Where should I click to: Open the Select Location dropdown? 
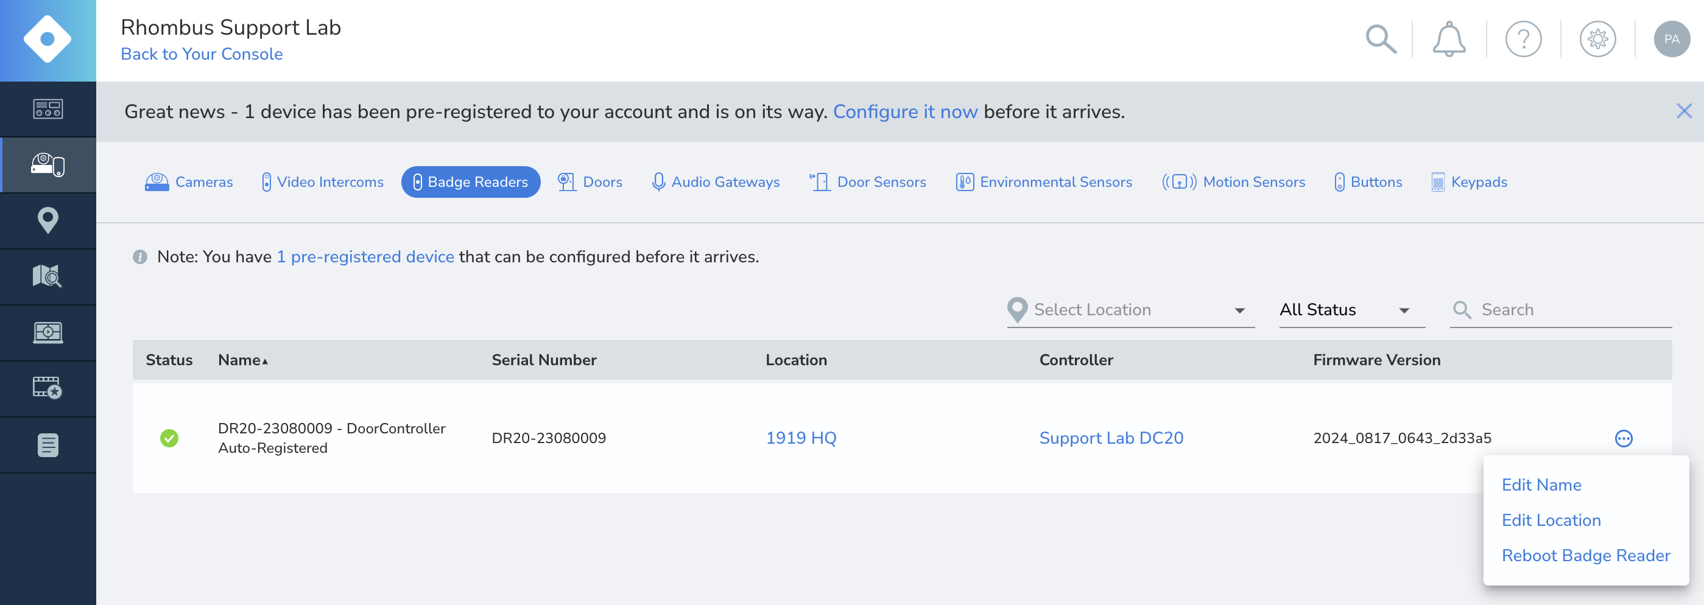point(1129,309)
